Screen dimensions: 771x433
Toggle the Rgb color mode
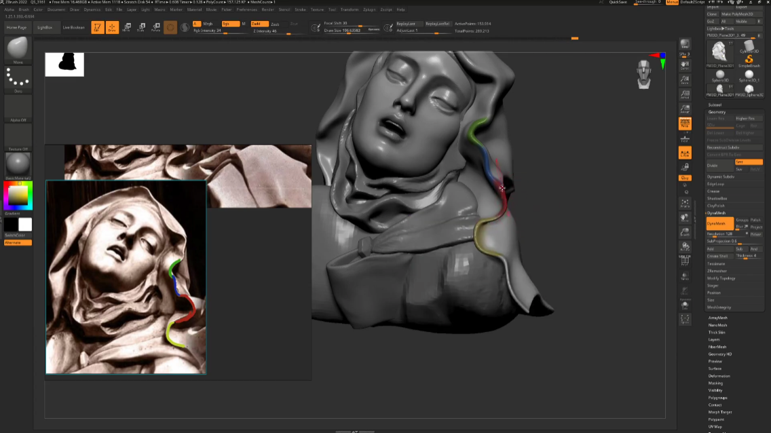click(230, 24)
